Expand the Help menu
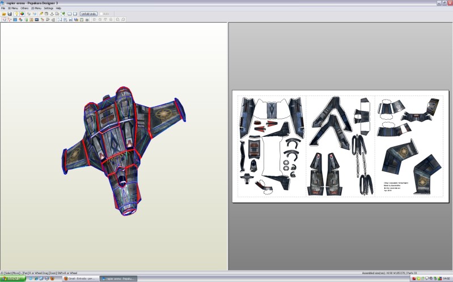Viewport: 453px width, 282px height. 58,8
